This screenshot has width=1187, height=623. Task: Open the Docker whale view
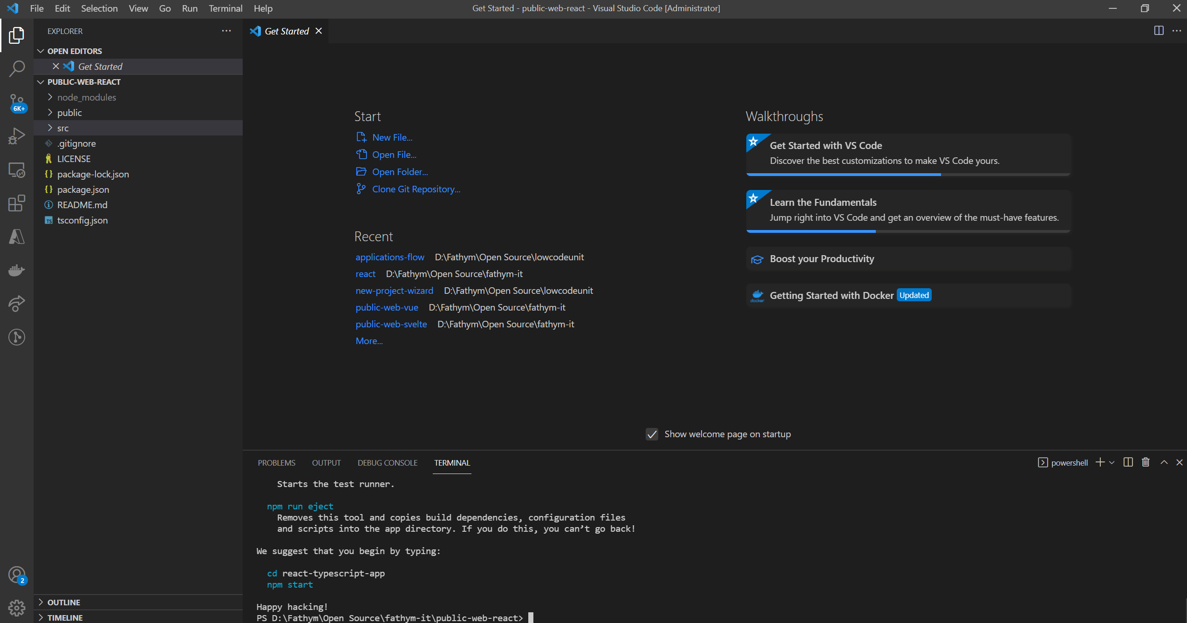click(17, 270)
